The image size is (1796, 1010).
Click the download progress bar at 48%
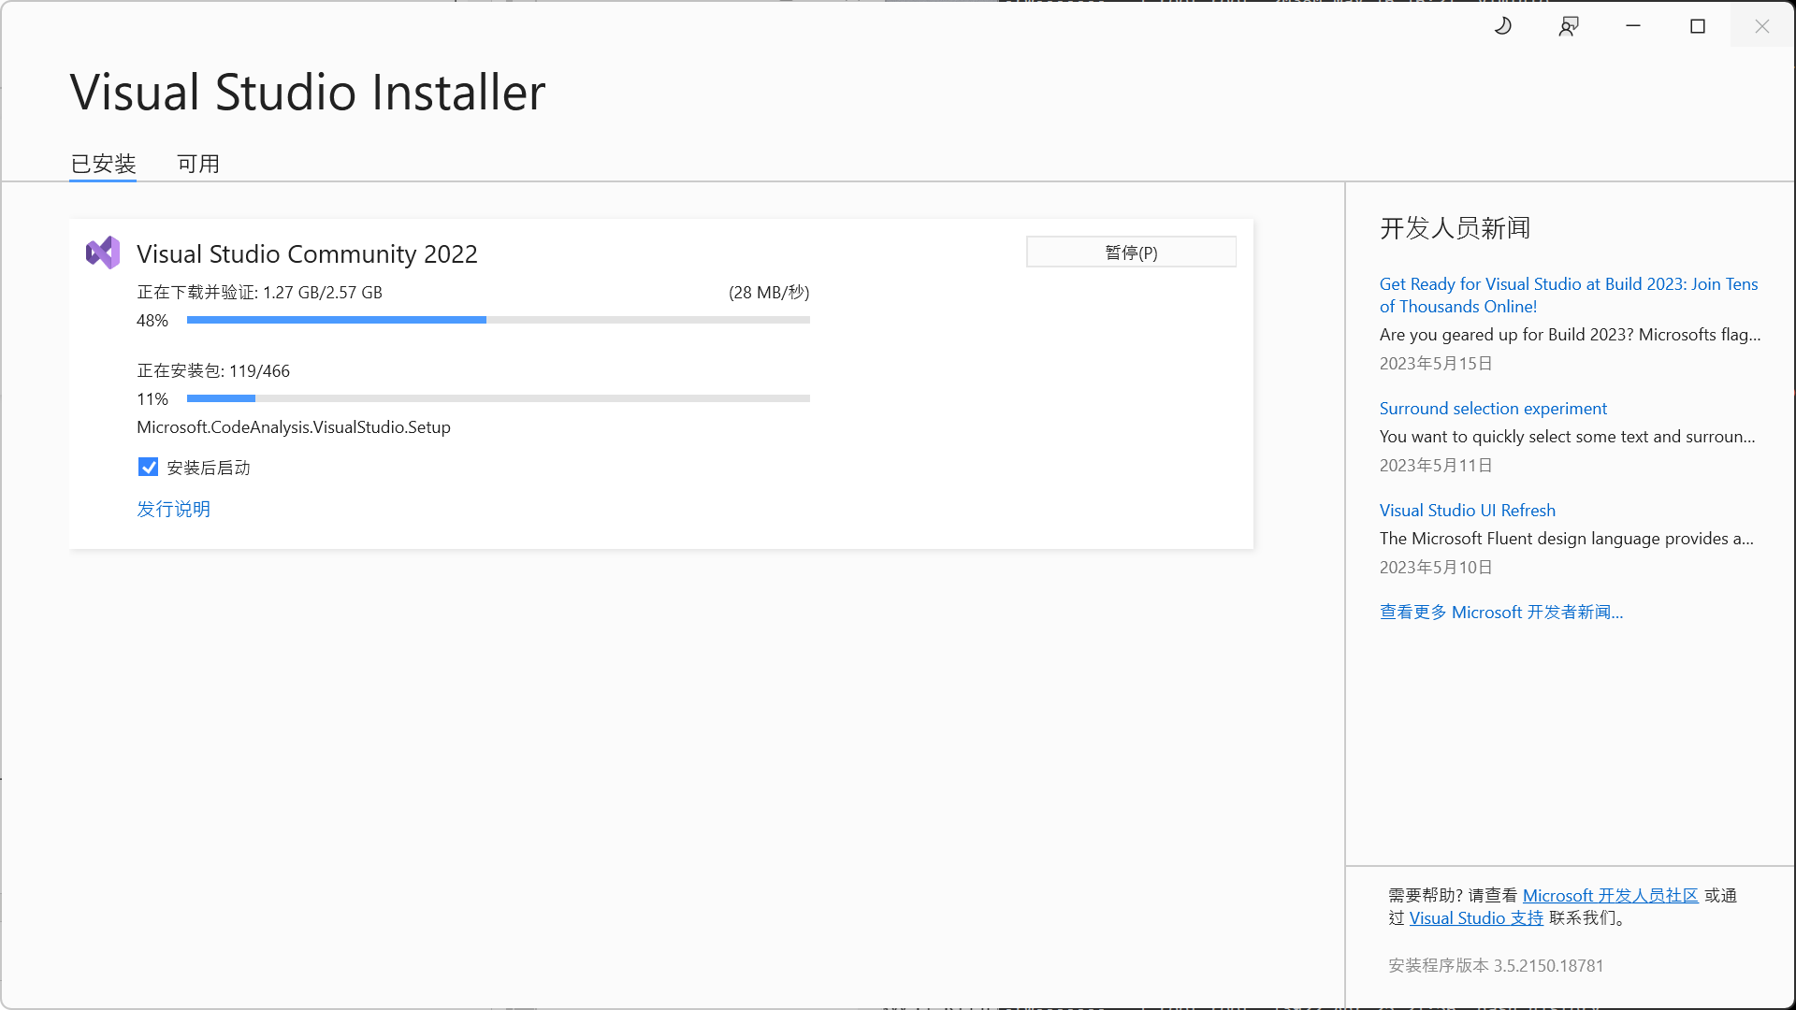(x=498, y=320)
